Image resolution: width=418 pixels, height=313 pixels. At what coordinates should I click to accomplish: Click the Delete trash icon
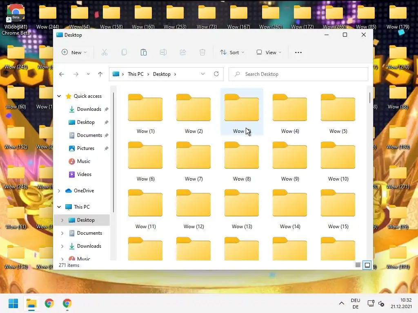[202, 53]
